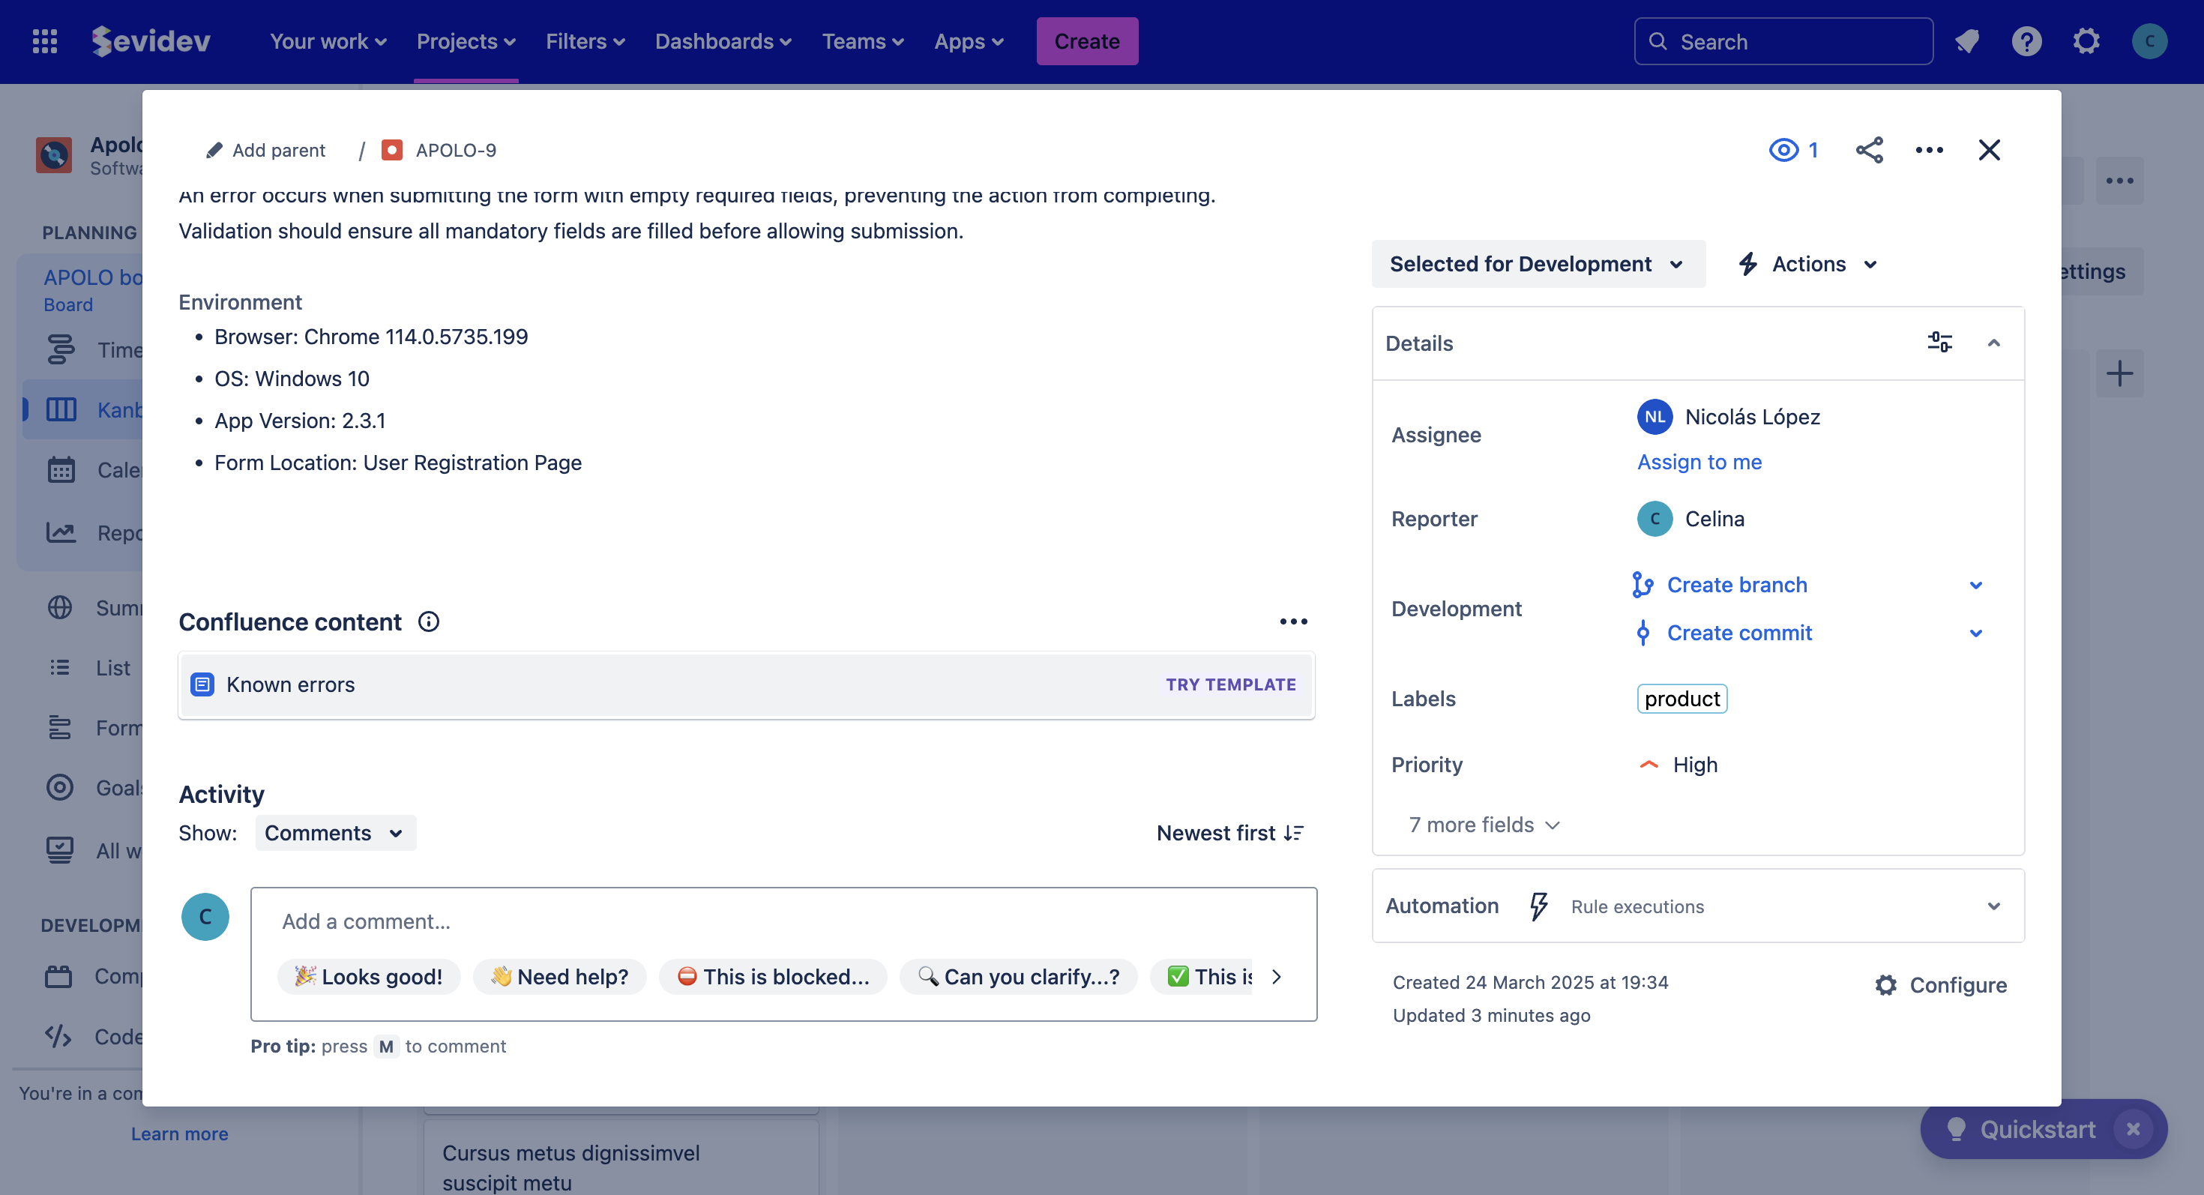Open the settings gear in top bar
The image size is (2204, 1195).
click(2087, 41)
